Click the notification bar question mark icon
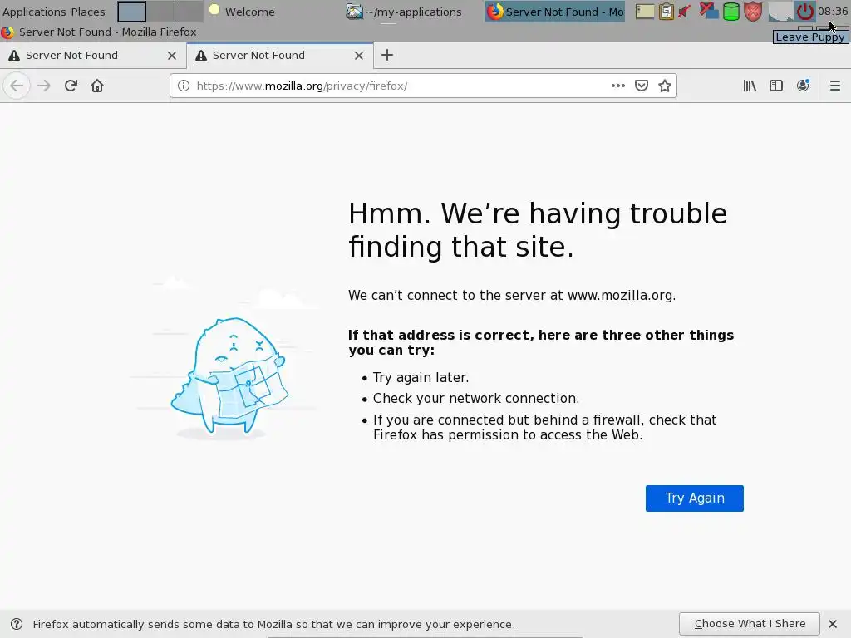This screenshot has height=638, width=851. 17,624
